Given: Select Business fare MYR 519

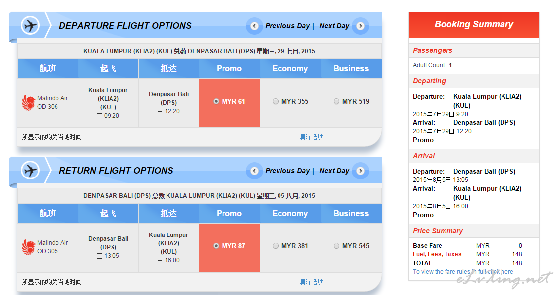Looking at the screenshot, I should click(x=336, y=102).
